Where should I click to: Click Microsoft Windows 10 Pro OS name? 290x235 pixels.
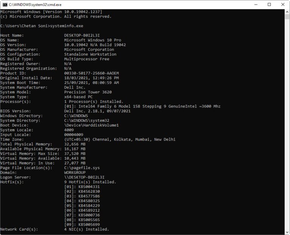click(x=93, y=40)
